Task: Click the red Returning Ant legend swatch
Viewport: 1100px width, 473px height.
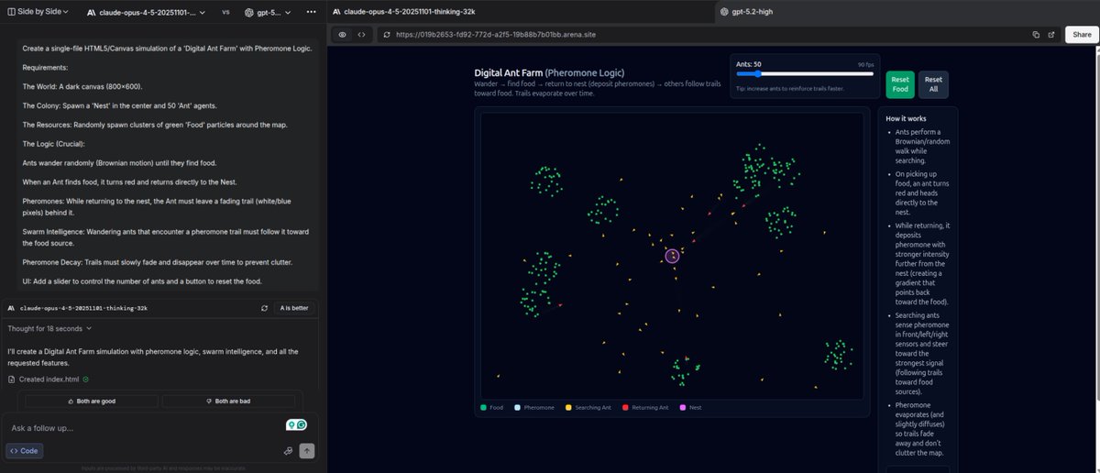Action: coord(626,407)
